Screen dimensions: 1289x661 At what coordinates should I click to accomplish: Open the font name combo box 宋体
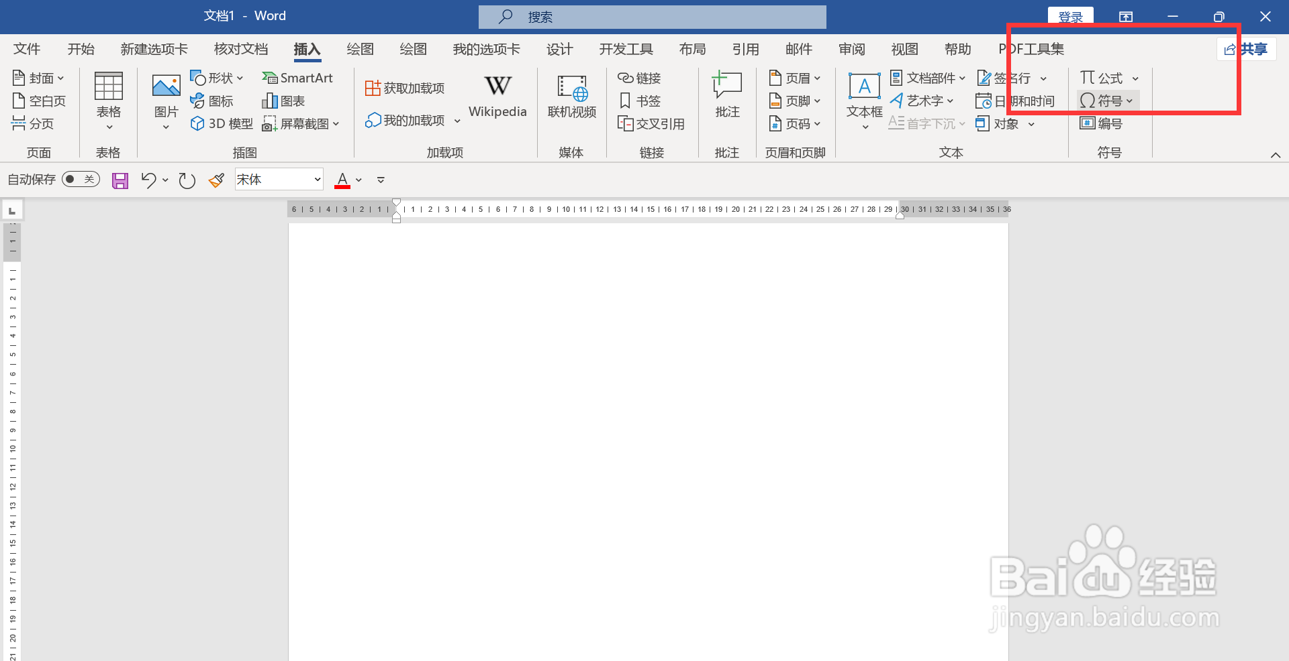[279, 180]
